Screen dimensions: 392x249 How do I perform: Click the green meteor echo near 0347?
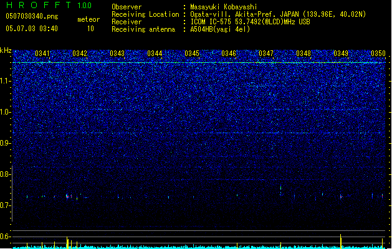(x=280, y=188)
